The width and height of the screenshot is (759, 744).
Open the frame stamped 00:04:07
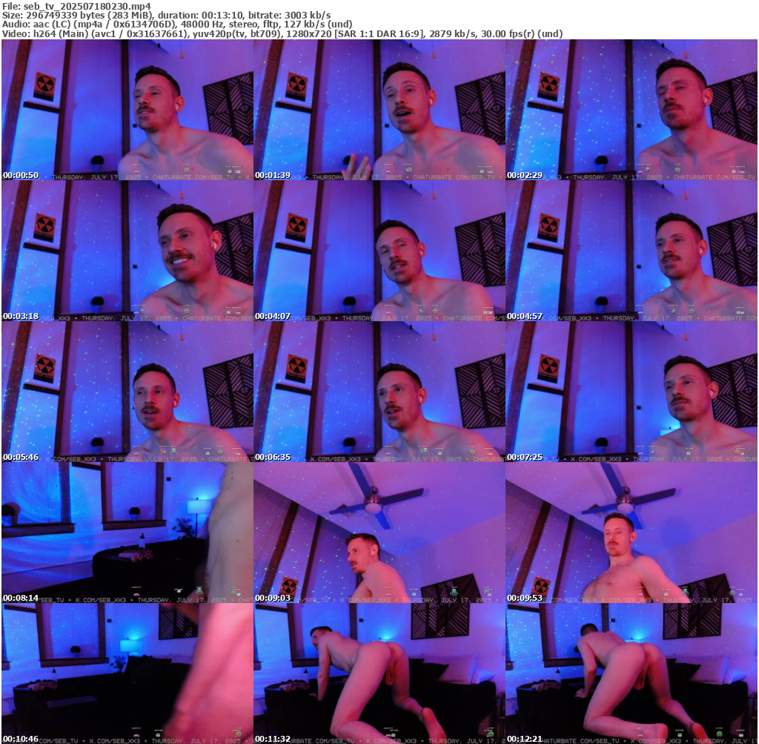pyautogui.click(x=379, y=251)
